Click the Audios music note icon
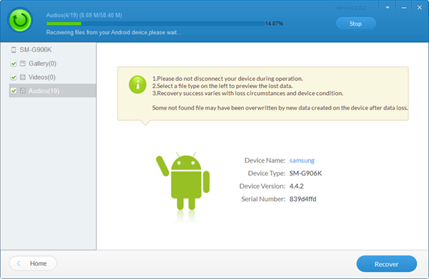Screen dimensions: 429x279 pos(23,91)
